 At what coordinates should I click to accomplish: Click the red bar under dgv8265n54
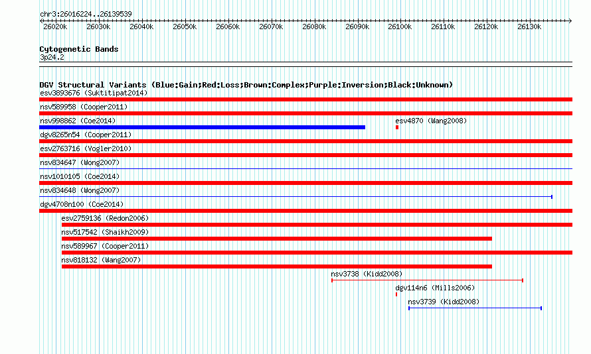click(305, 141)
